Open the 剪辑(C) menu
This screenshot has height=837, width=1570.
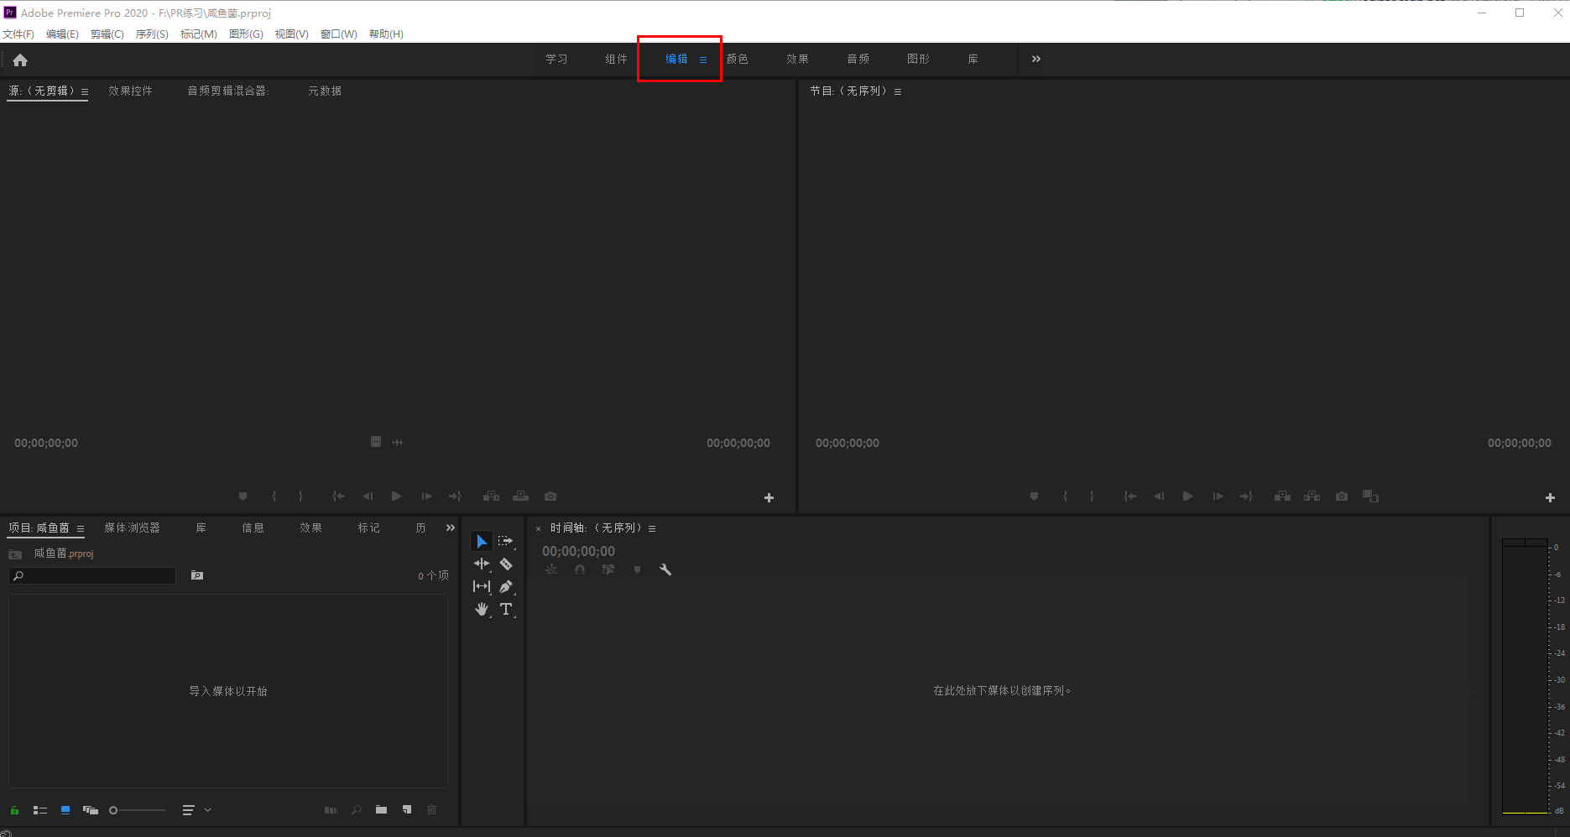[107, 34]
